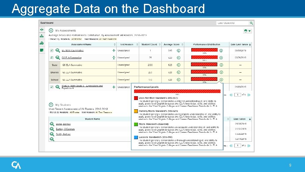Click the green note icon in left sidebar

point(42,50)
